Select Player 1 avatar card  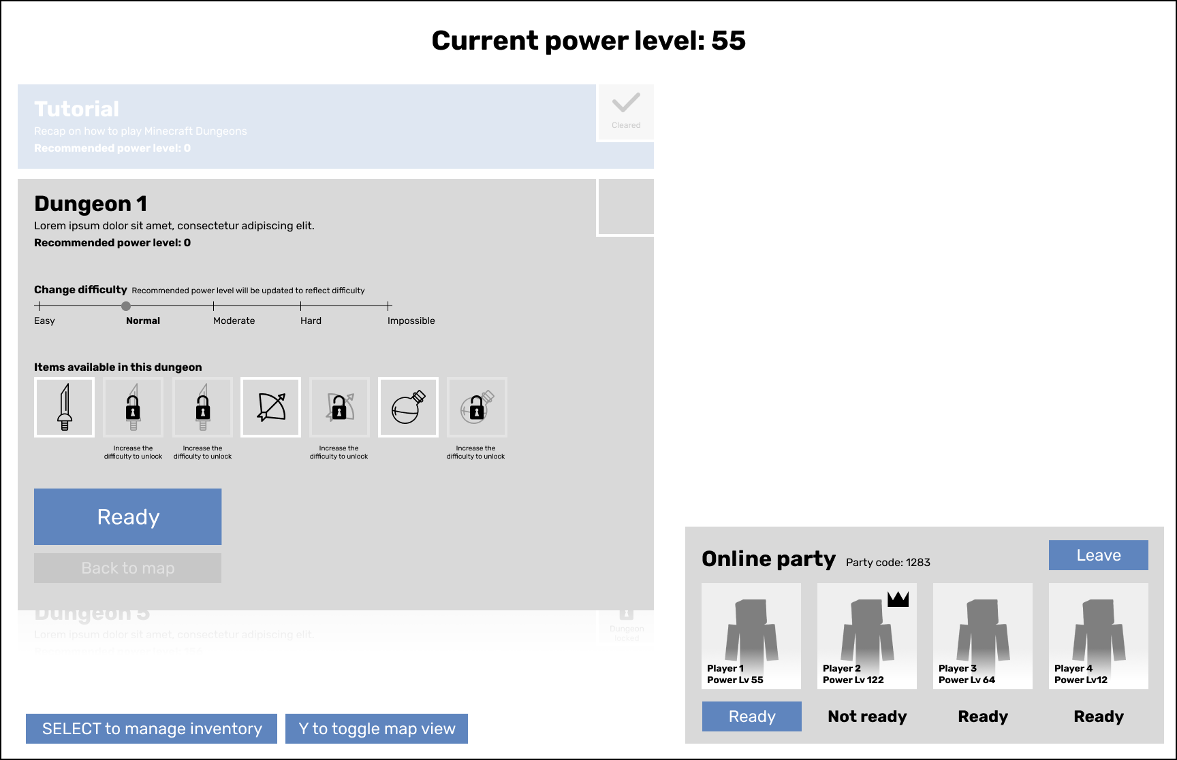tap(751, 636)
